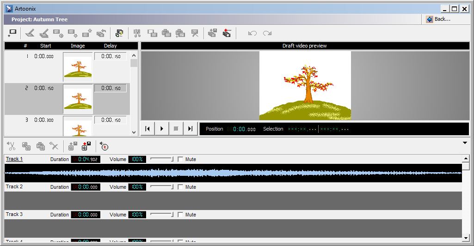Click the frame 2 delay field
Image resolution: width=474 pixels, height=246 pixels.
[111, 88]
